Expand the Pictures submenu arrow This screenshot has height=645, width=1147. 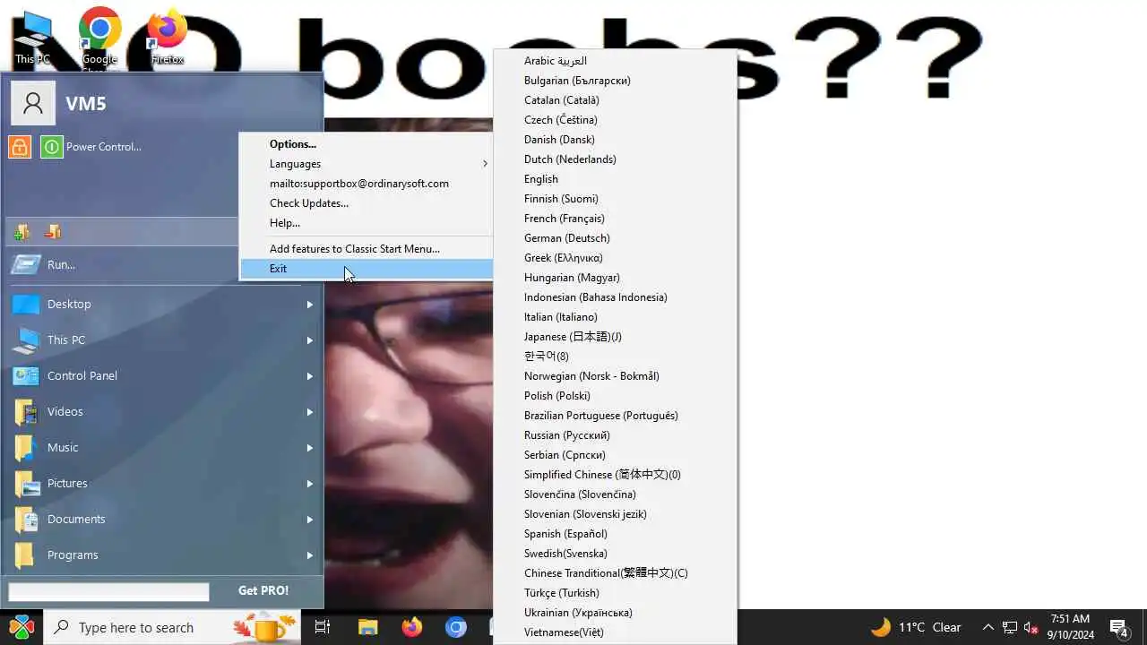pyautogui.click(x=309, y=484)
